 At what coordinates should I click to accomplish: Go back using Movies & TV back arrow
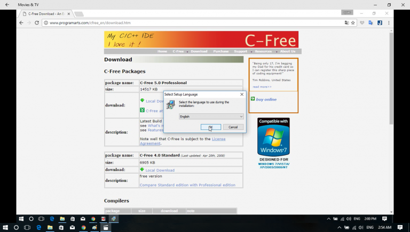click(x=7, y=5)
